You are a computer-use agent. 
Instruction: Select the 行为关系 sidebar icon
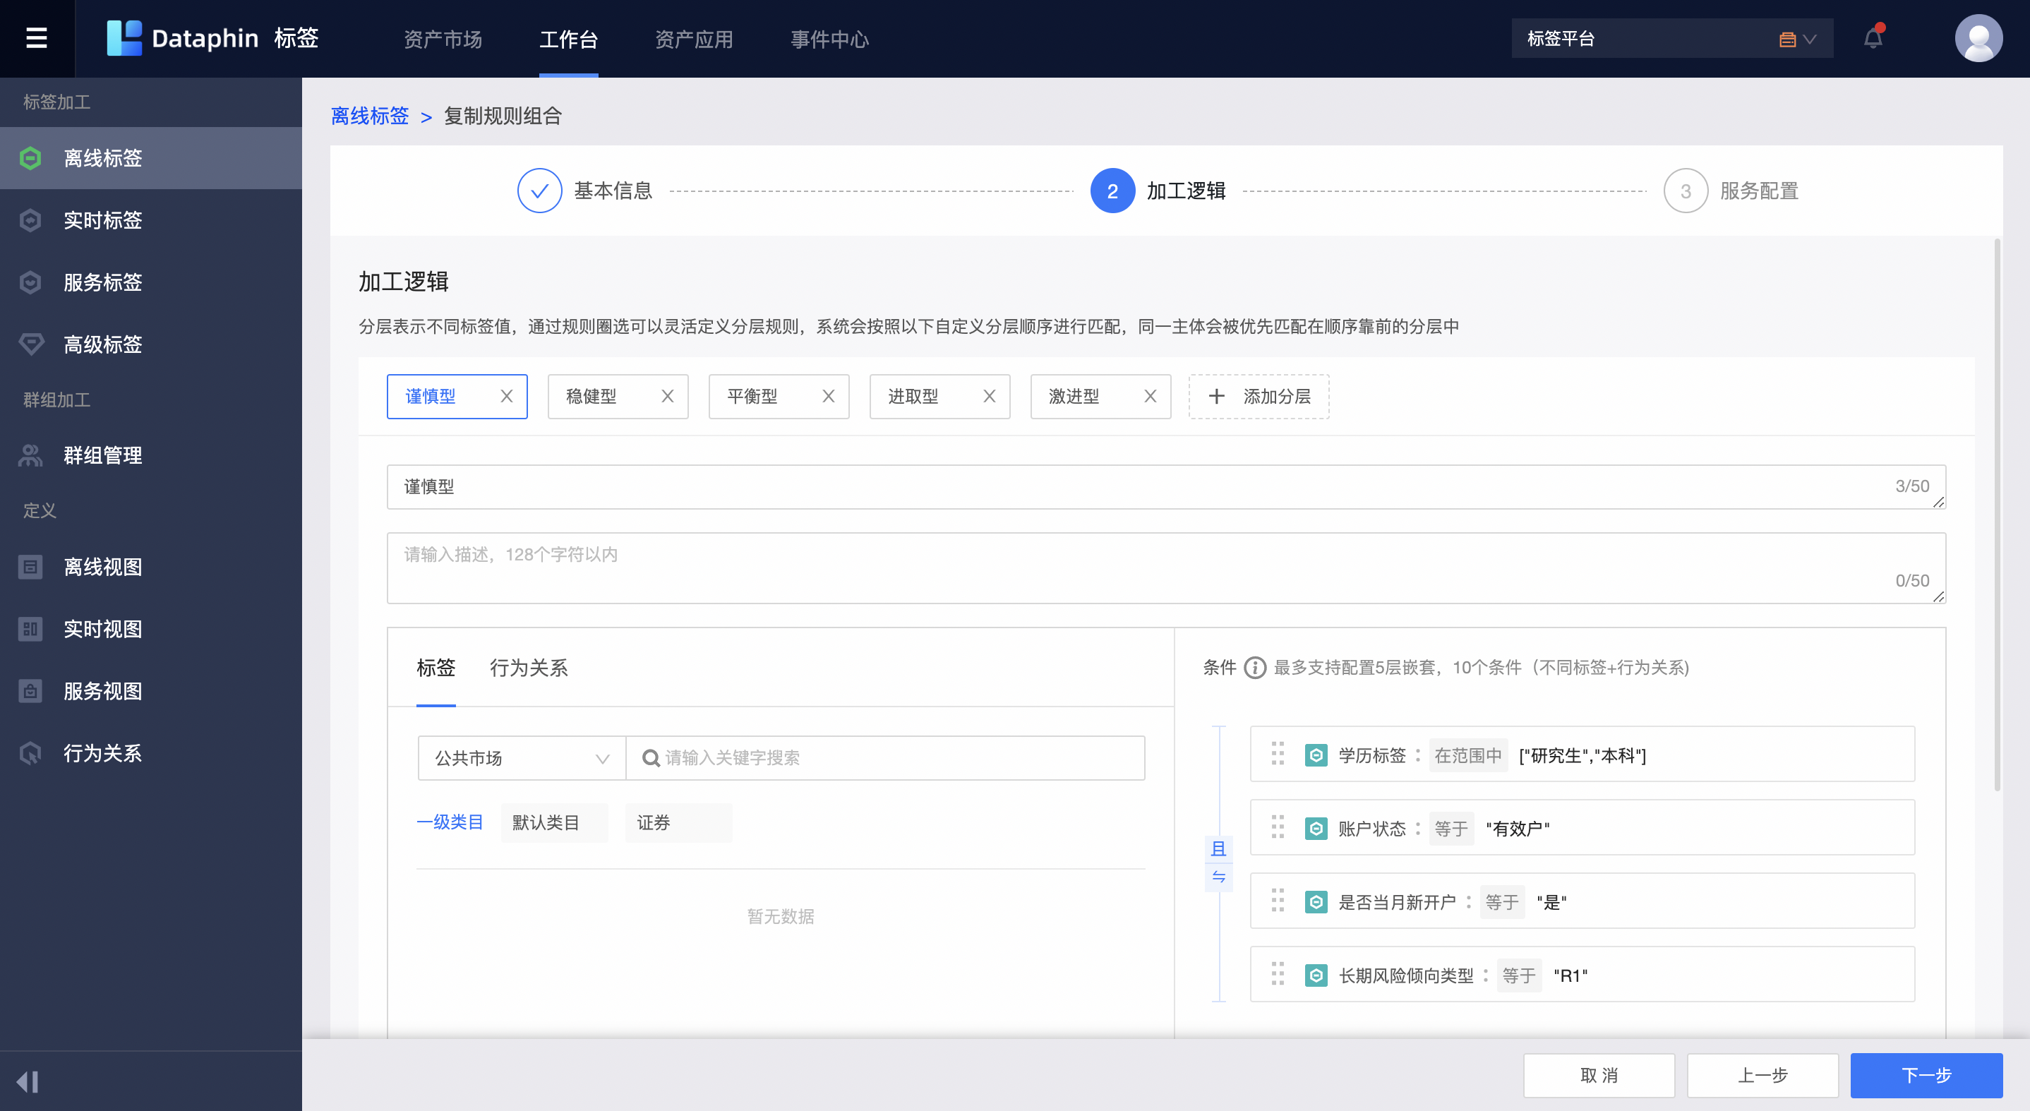pos(29,753)
